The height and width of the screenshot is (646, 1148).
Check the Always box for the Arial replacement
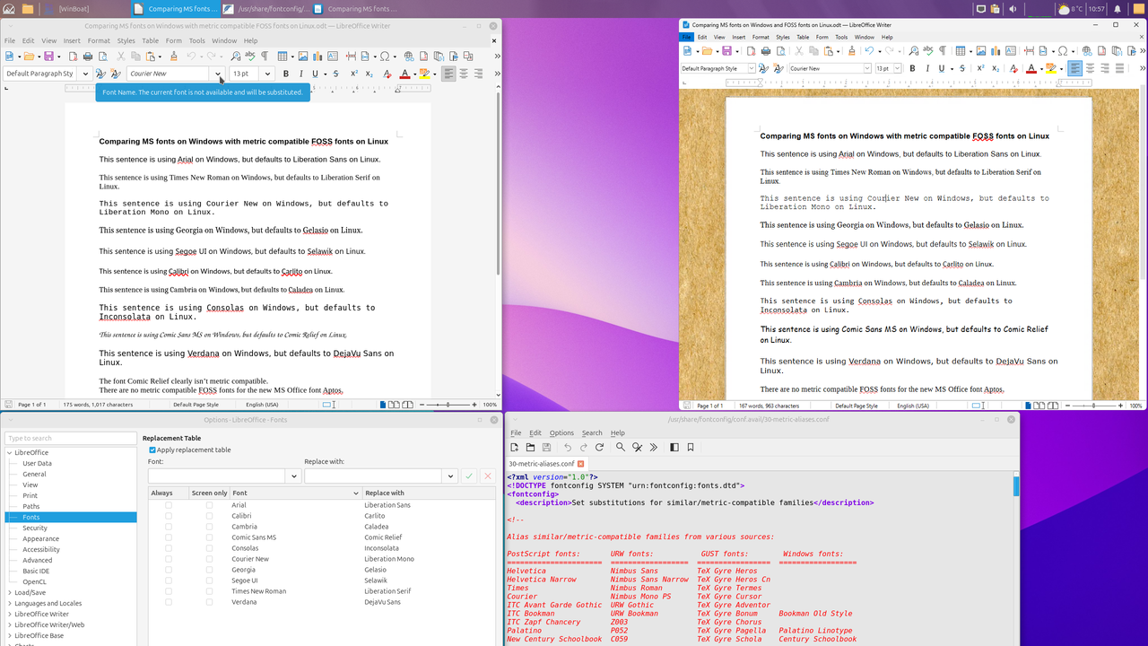point(168,504)
